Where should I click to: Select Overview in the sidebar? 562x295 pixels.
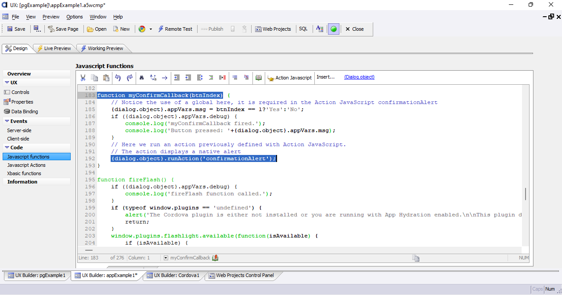(x=37, y=74)
